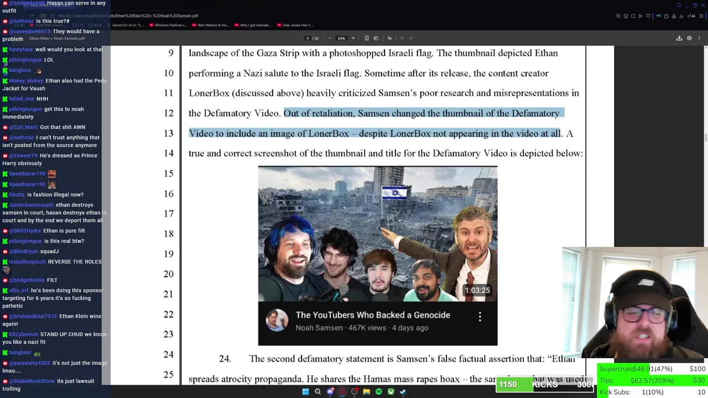The height and width of the screenshot is (398, 708).
Task: Open the browser profile account icon
Action: pyautogui.click(x=674, y=16)
